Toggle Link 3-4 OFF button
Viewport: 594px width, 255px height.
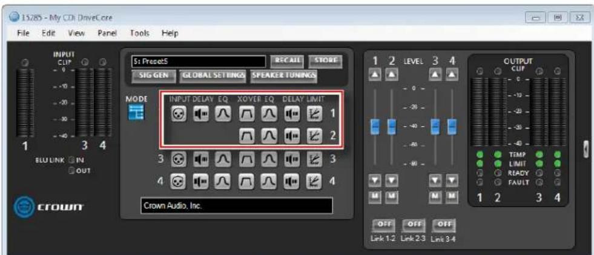pos(444,225)
